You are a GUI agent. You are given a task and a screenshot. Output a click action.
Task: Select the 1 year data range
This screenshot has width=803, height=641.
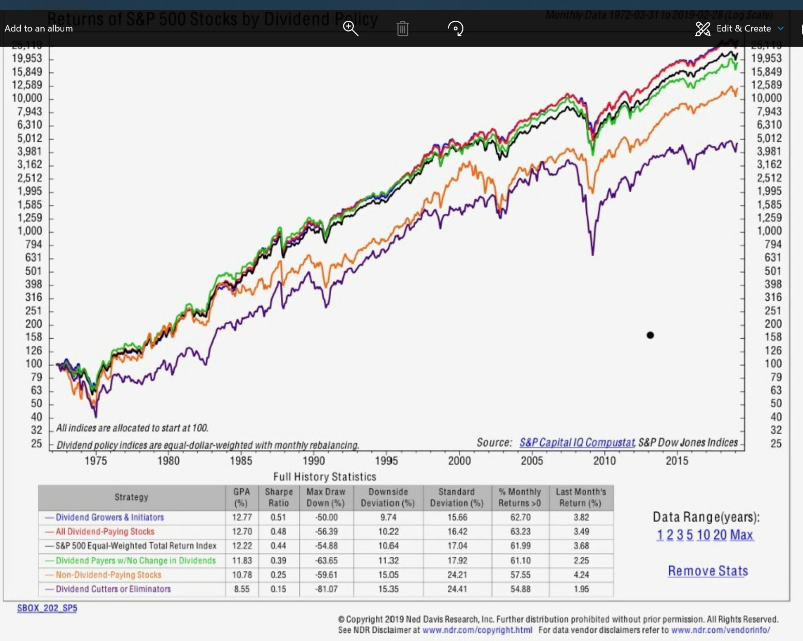point(660,535)
